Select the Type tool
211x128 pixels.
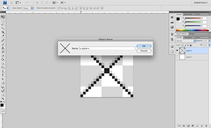tap(3, 75)
